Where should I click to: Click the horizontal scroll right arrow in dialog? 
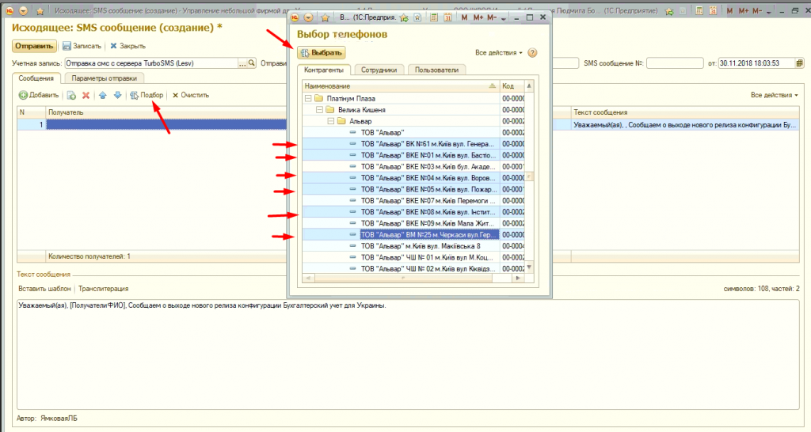click(518, 278)
